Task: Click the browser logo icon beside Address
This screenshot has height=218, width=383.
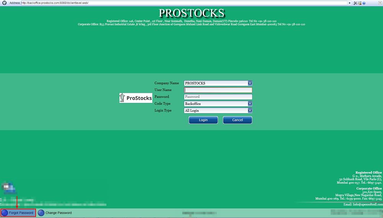Action: point(4,3)
